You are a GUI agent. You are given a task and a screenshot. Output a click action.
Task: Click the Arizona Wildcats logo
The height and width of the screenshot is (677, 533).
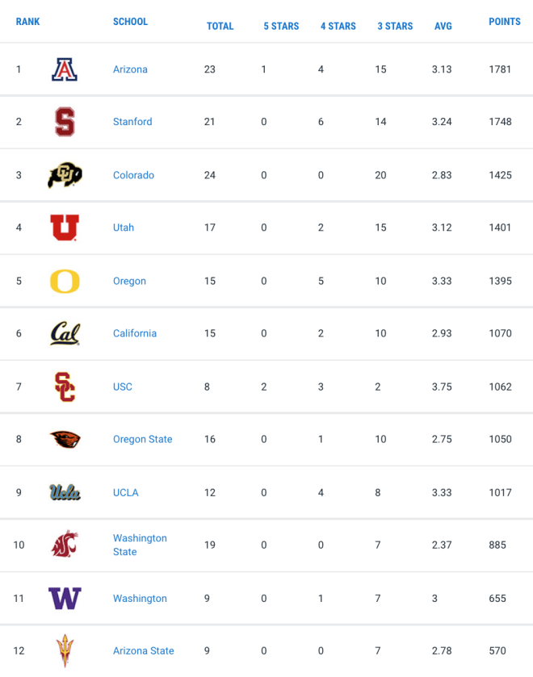[x=65, y=69]
